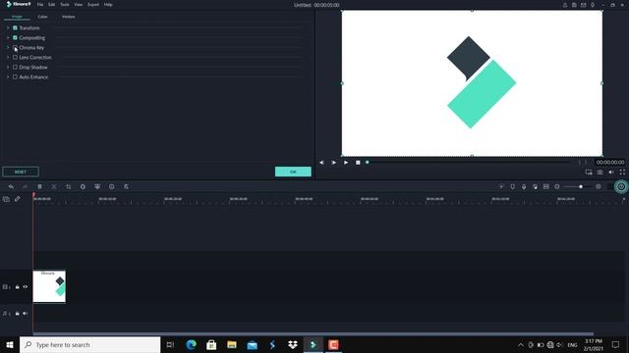The image size is (629, 353).
Task: Open the Help menu
Action: 108,5
